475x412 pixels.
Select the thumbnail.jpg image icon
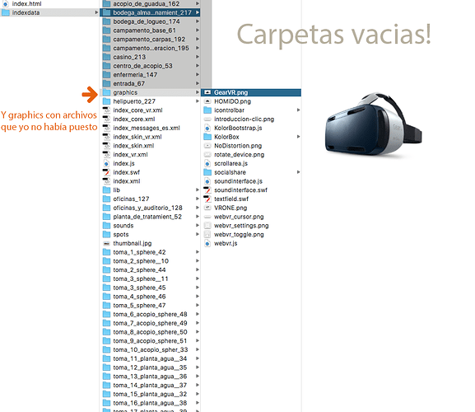coord(106,243)
